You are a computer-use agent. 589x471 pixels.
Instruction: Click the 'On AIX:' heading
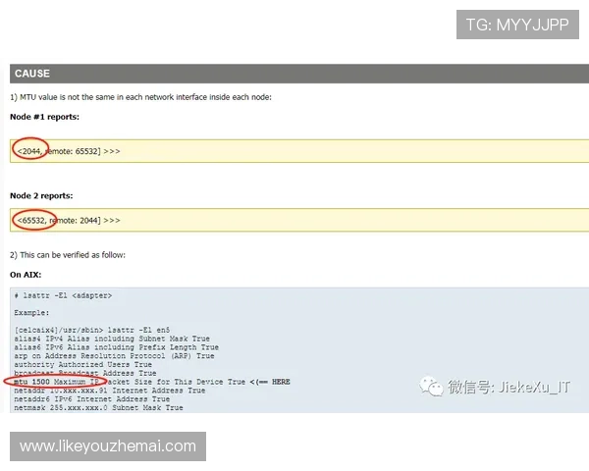27,274
